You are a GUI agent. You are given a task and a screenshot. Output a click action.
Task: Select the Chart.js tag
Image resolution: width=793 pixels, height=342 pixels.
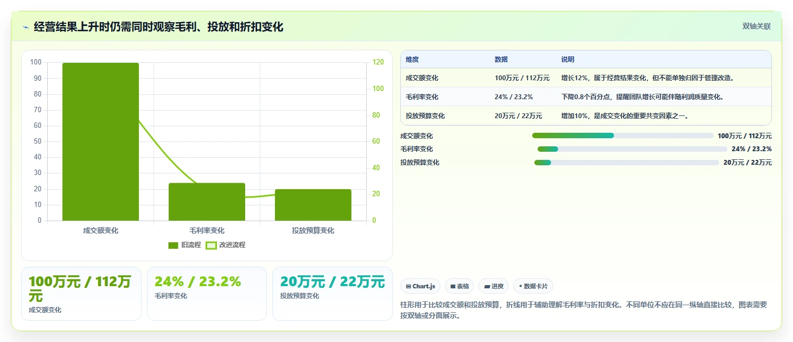pyautogui.click(x=420, y=286)
